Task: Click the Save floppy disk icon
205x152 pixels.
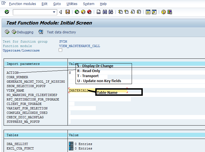Action: (67, 12)
